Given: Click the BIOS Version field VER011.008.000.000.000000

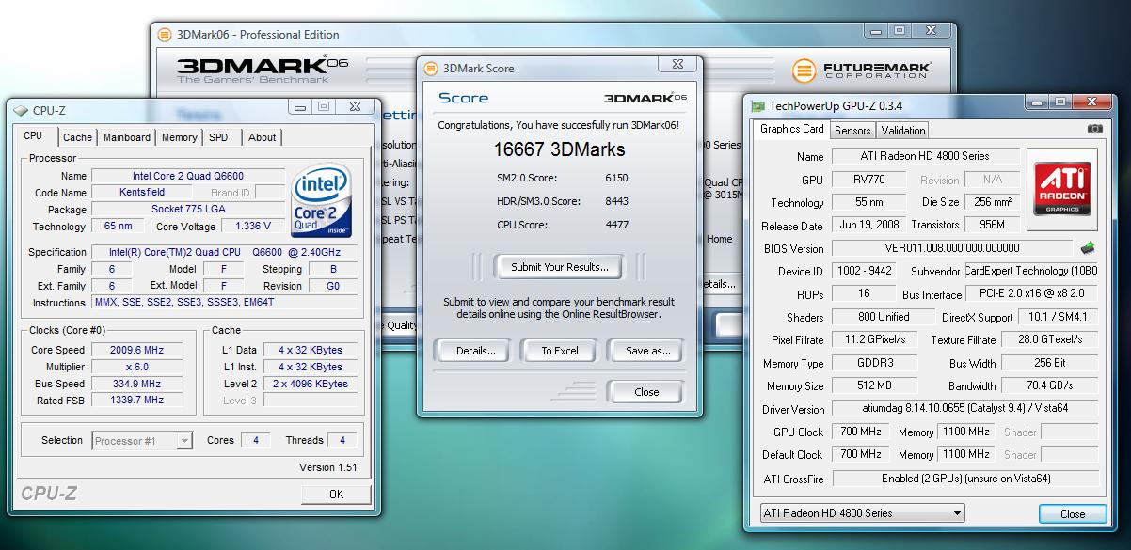Looking at the screenshot, I should [x=952, y=248].
